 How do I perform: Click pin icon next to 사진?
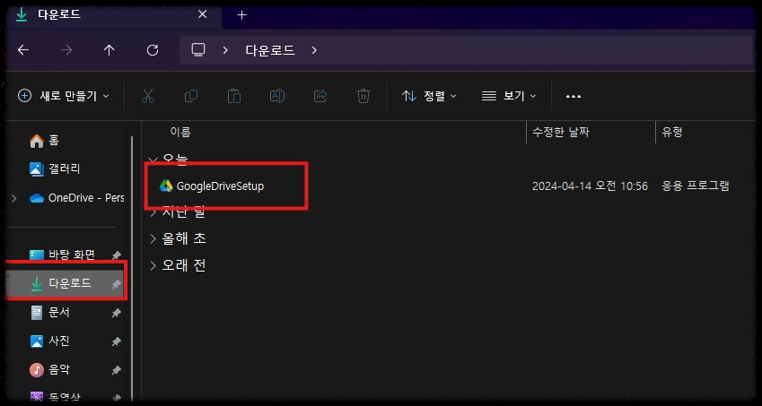click(116, 342)
